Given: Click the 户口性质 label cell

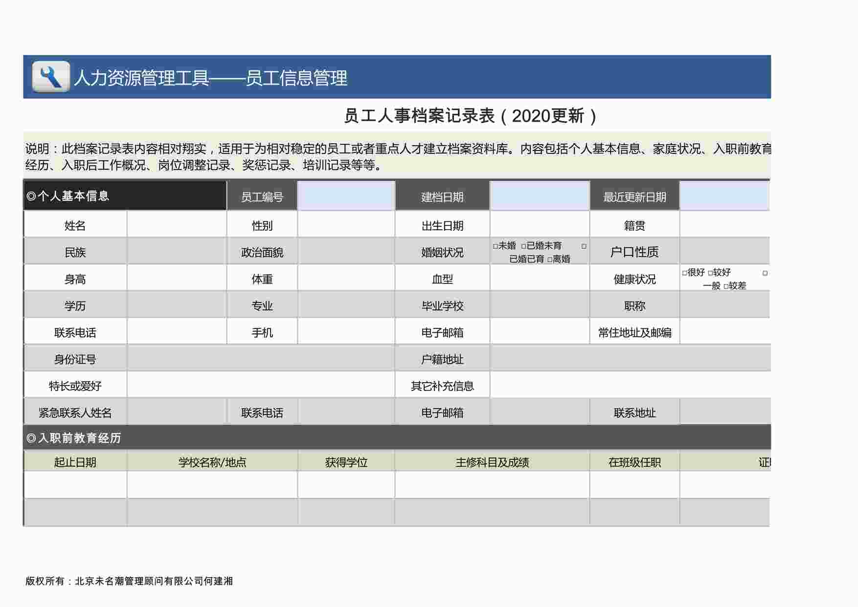Looking at the screenshot, I should tap(634, 252).
